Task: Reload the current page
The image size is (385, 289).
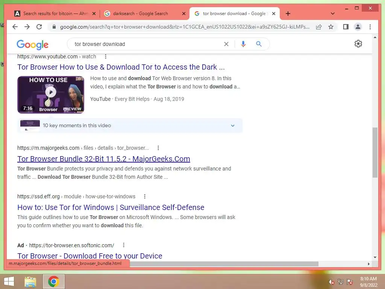Action: point(39,27)
